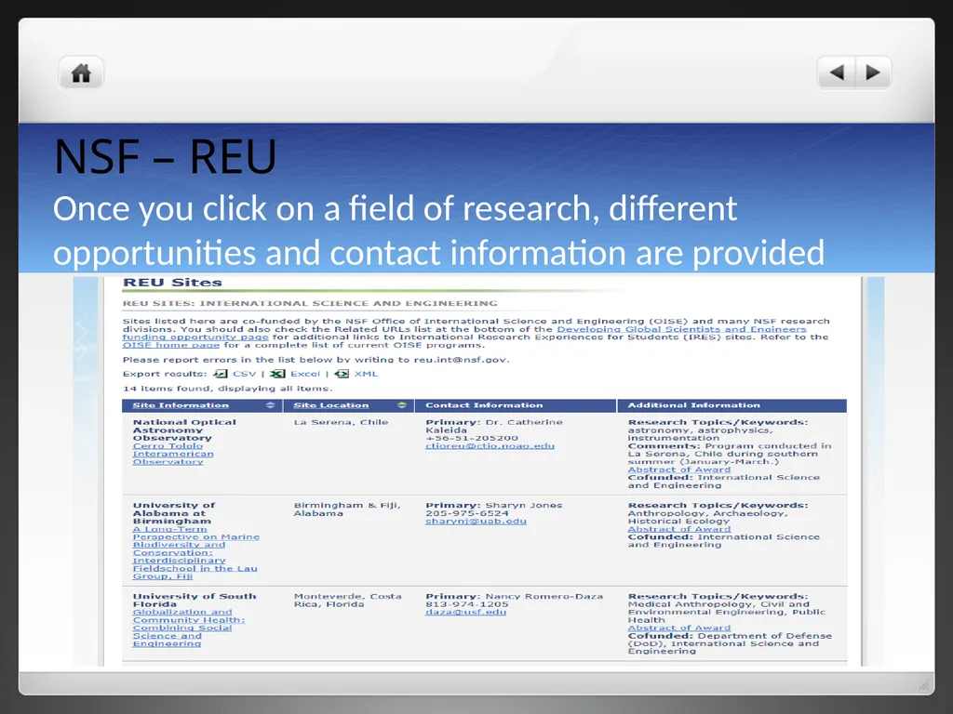Select 'Birmingham & Fiji, Alabama' location cell
Image resolution: width=953 pixels, height=714 pixels.
[347, 509]
